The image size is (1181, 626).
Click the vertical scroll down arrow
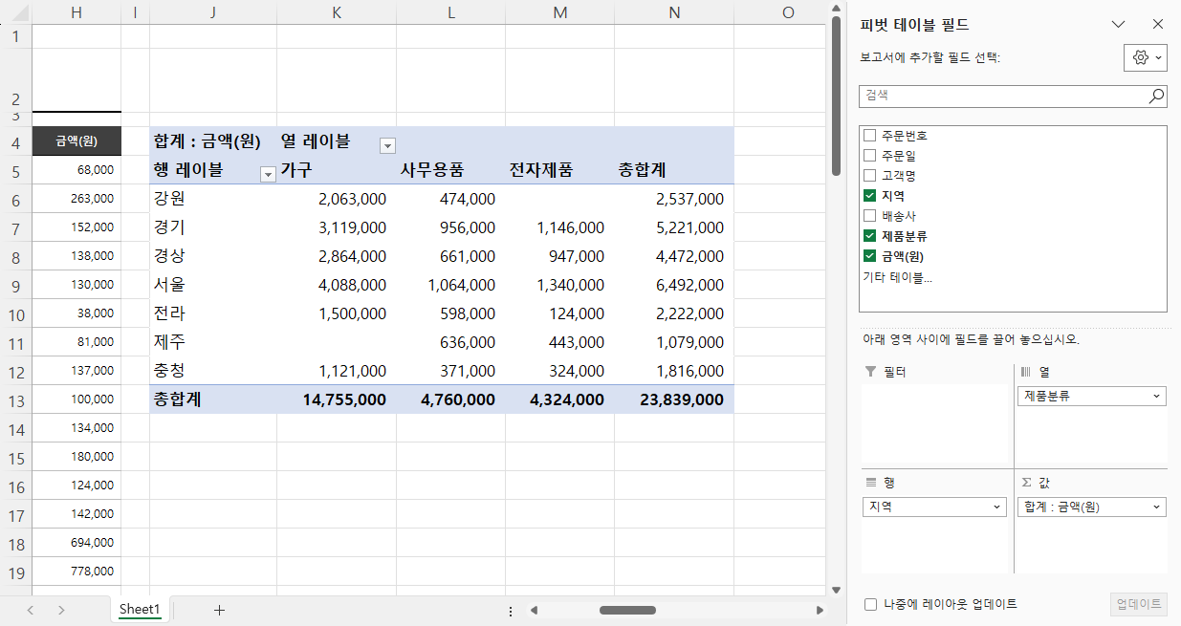point(836,590)
